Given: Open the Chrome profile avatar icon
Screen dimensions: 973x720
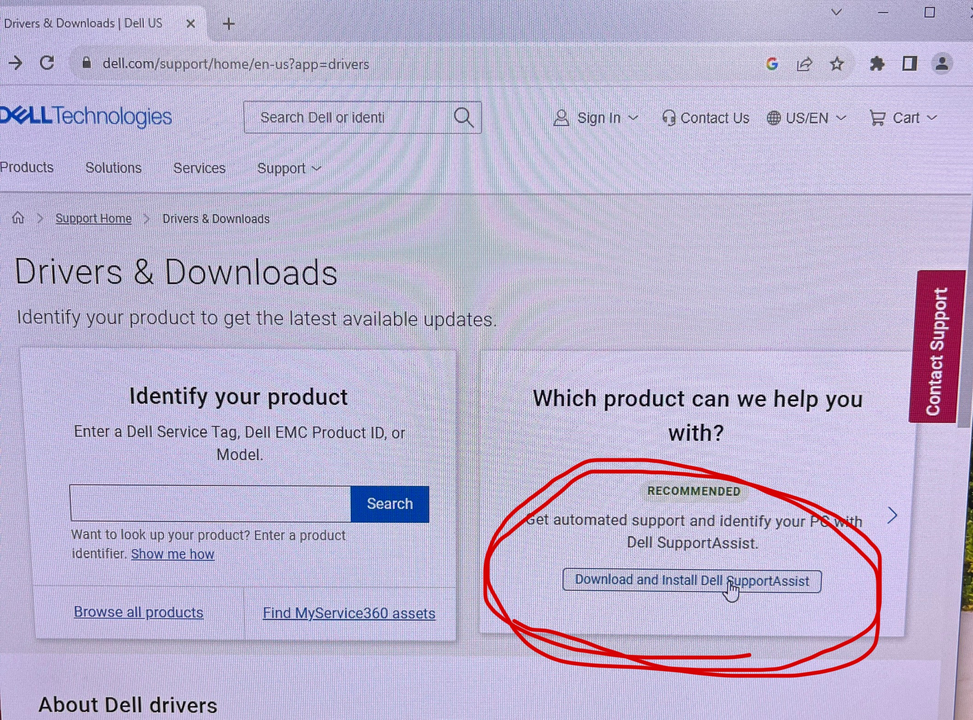Looking at the screenshot, I should click(x=941, y=64).
